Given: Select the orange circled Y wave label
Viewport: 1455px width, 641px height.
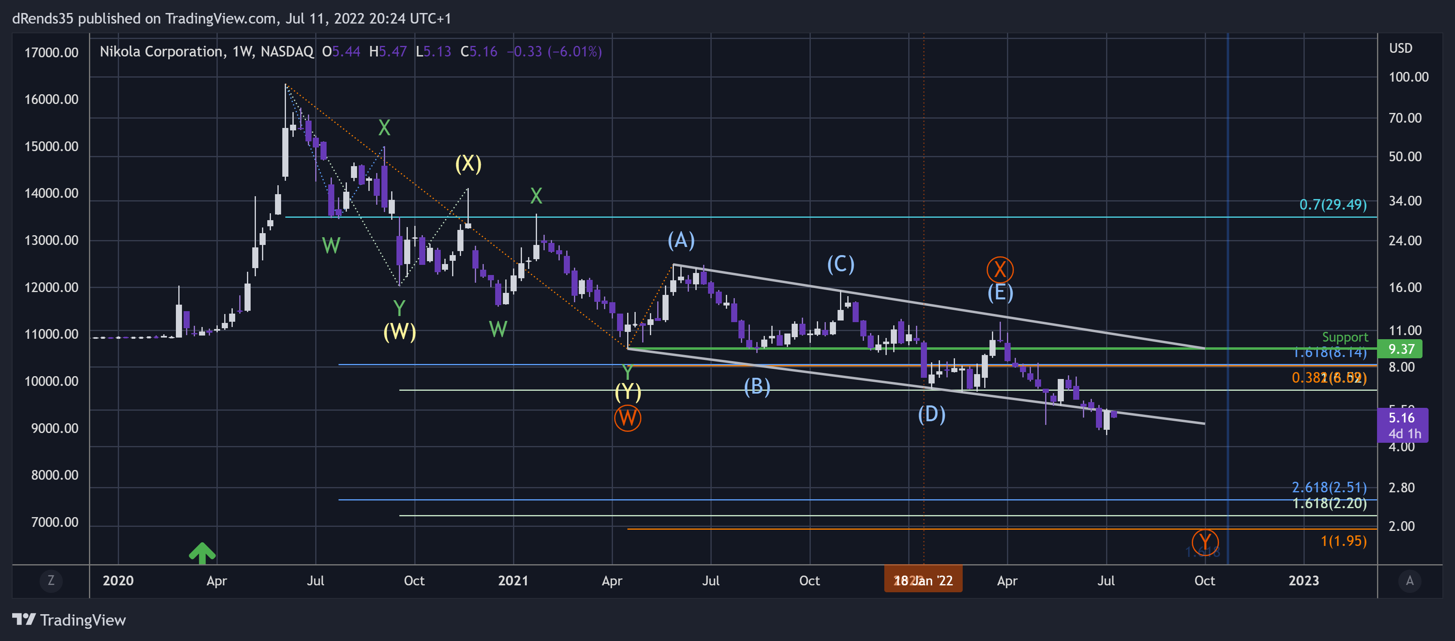Looking at the screenshot, I should coord(1205,542).
